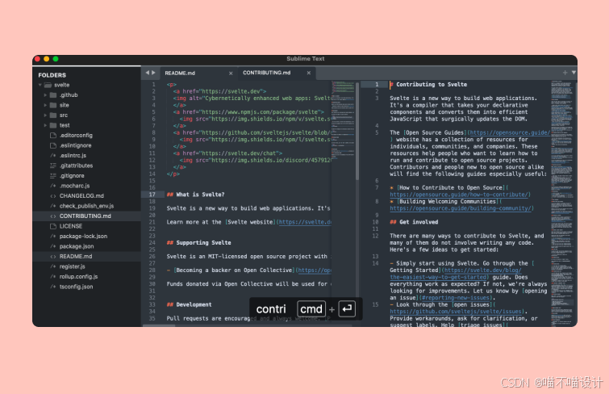Click the 'Get involved' heading text
This screenshot has height=394, width=609.
pos(419,222)
